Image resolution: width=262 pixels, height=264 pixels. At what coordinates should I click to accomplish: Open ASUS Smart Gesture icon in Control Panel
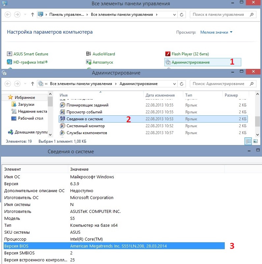10,54
